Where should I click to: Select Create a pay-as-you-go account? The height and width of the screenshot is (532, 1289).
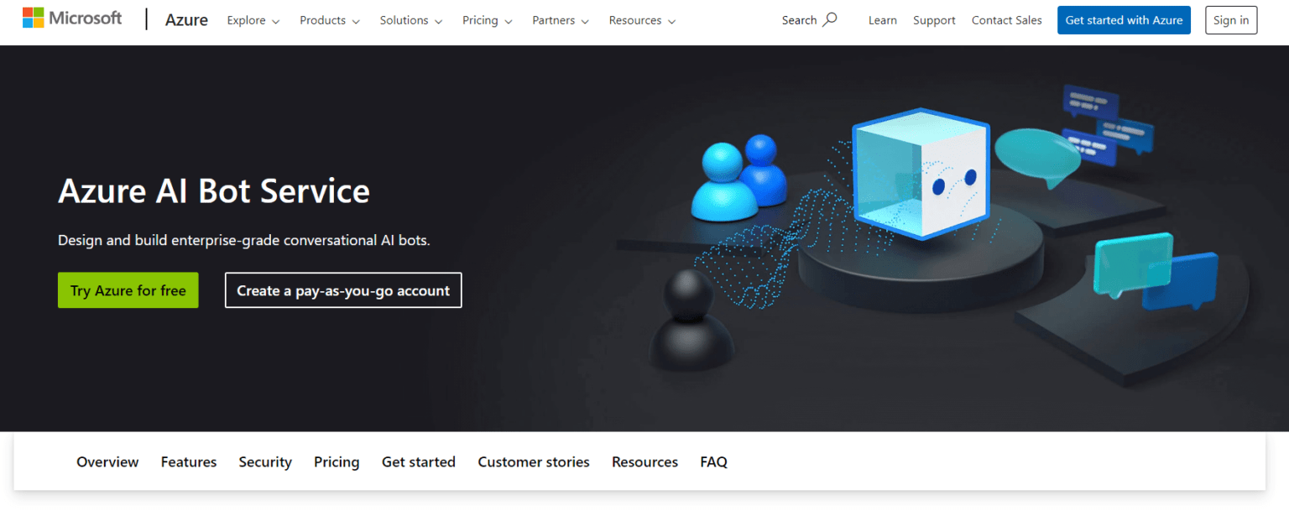click(x=343, y=290)
